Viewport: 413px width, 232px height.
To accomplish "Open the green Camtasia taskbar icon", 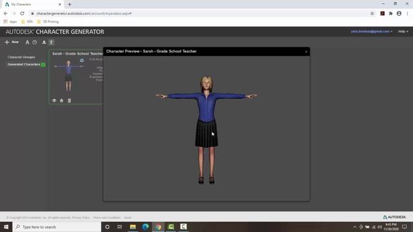I will coord(170,227).
